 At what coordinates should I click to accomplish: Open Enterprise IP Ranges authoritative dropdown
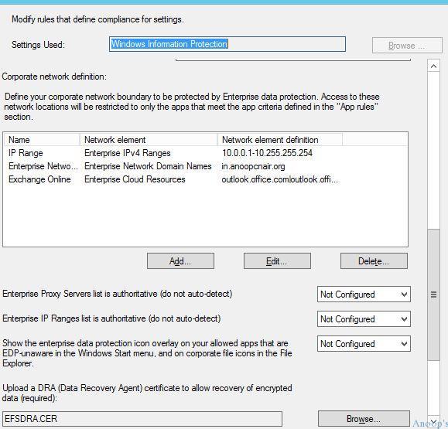[x=364, y=318]
